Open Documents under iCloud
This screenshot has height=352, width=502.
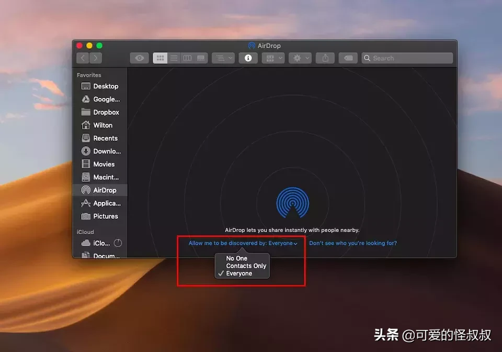(100, 255)
